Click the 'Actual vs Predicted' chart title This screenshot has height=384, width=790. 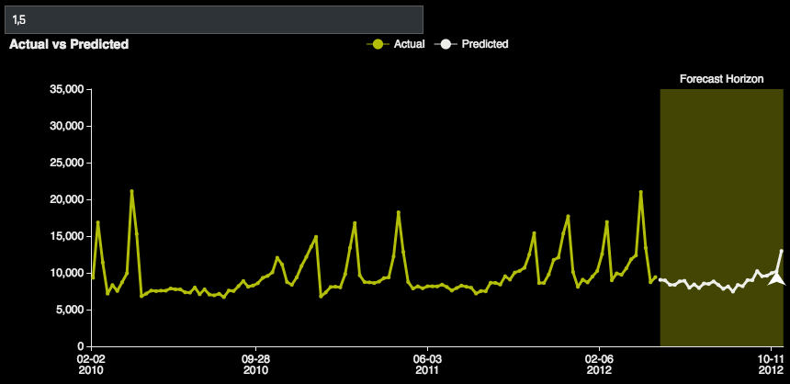[69, 44]
